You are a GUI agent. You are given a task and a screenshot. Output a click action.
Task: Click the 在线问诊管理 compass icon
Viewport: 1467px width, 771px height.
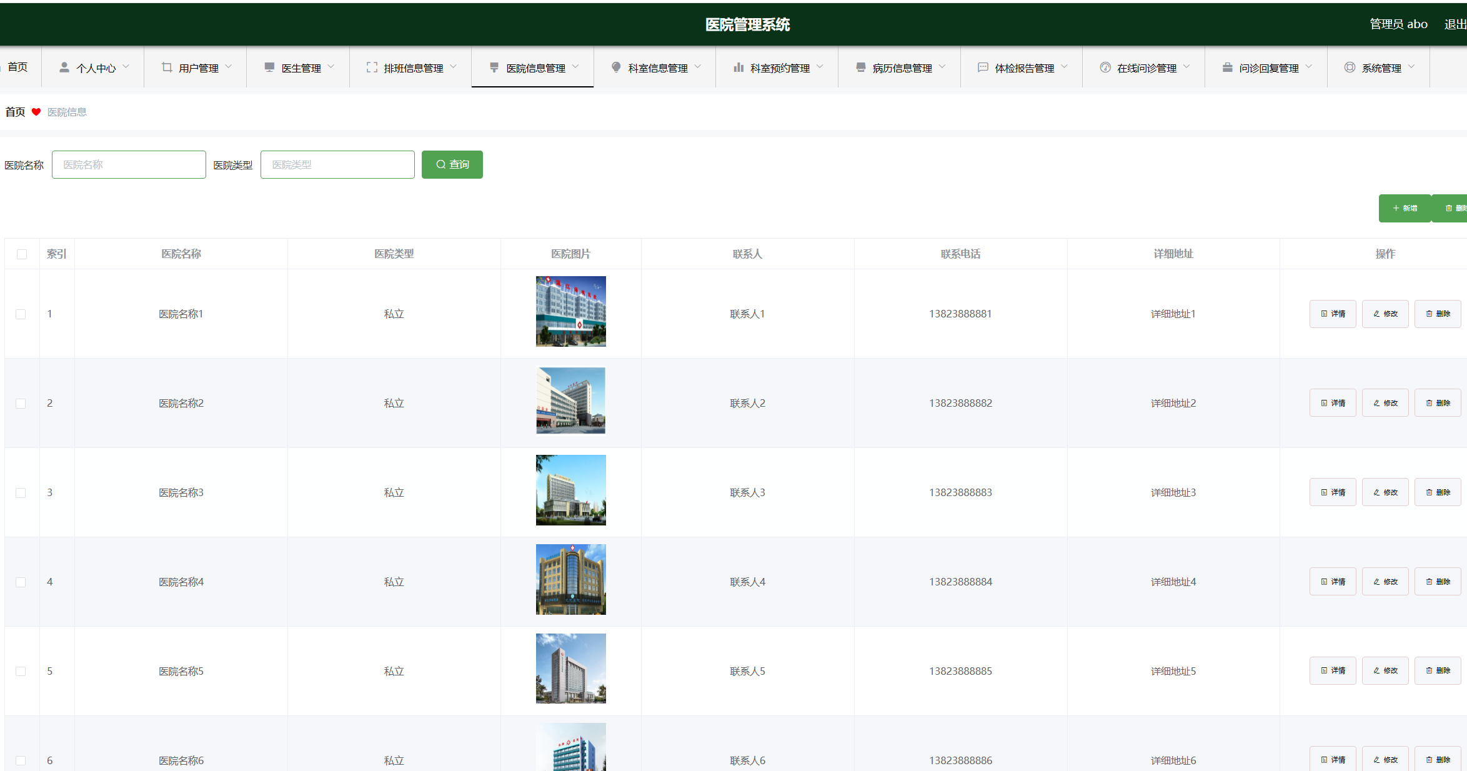(x=1104, y=67)
